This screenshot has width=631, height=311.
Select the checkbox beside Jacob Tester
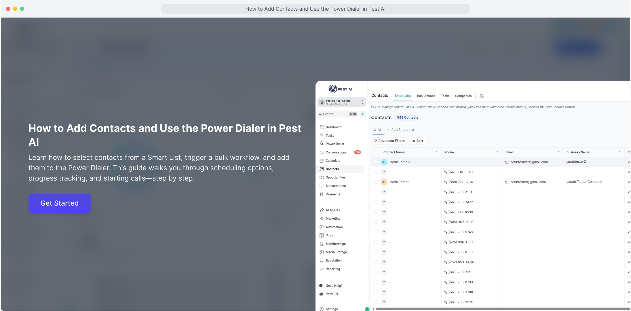point(376,182)
